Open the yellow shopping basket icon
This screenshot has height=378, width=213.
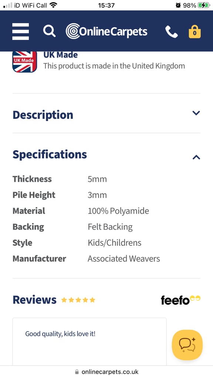pos(195,32)
